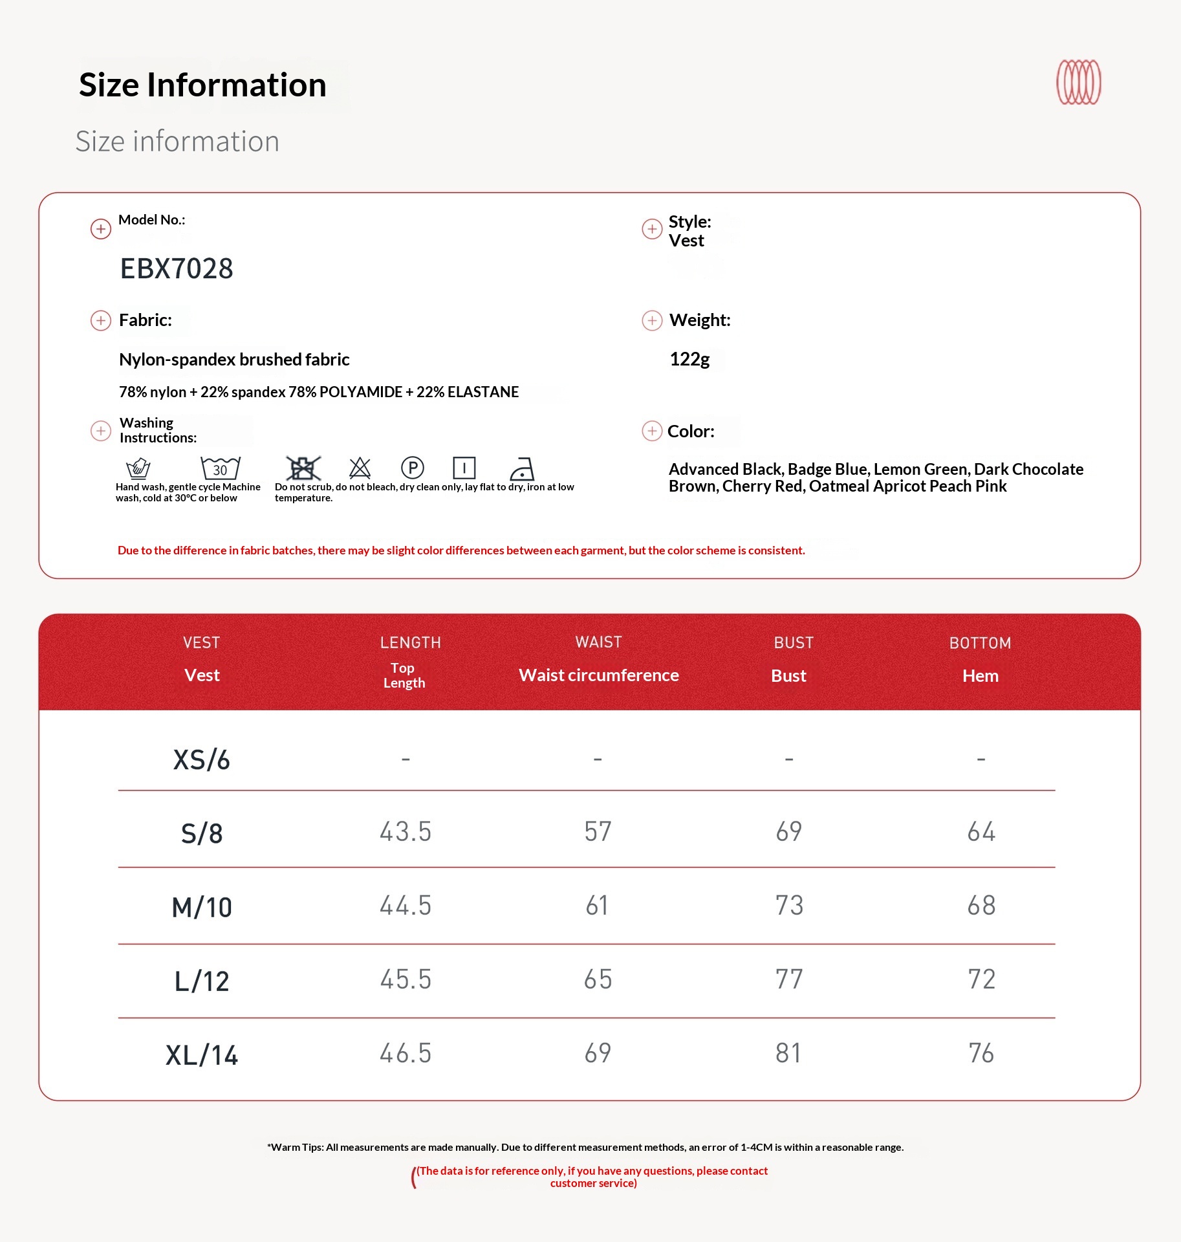Expand the Model No. plus icon

pyautogui.click(x=101, y=229)
